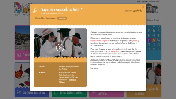176x99 pixels.
Task: Click the image icon on El Camino card
Action: coord(19,55)
